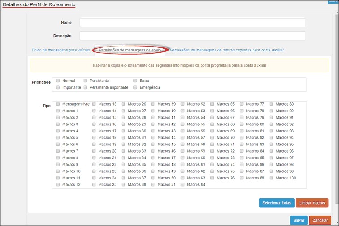The width and height of the screenshot is (339, 226).
Task: Toggle the Macros 80 checkbox
Action: click(x=241, y=124)
